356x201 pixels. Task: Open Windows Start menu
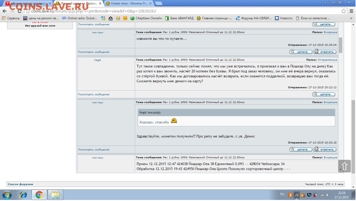coord(7,195)
